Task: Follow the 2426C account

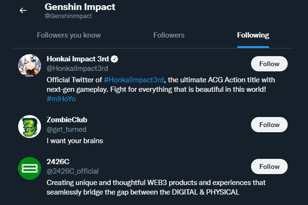Action: (269, 167)
